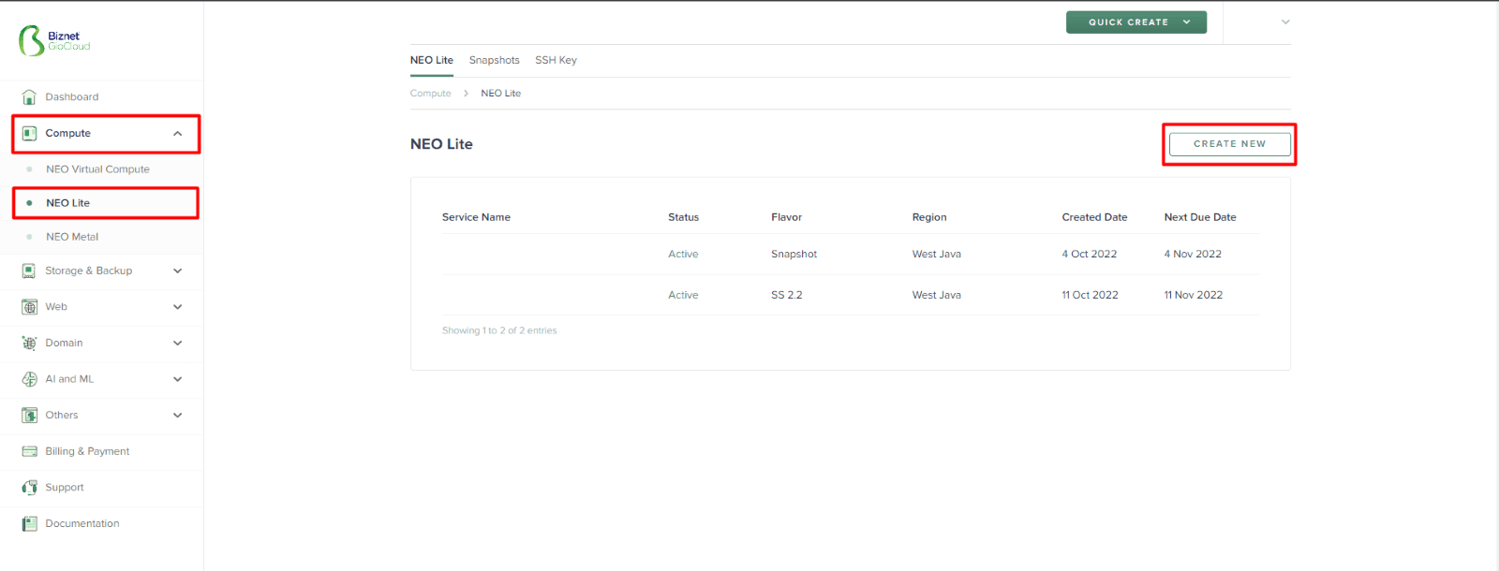Click the Compute breadcrumb link
Screen dimensions: 1499x571
click(x=431, y=94)
